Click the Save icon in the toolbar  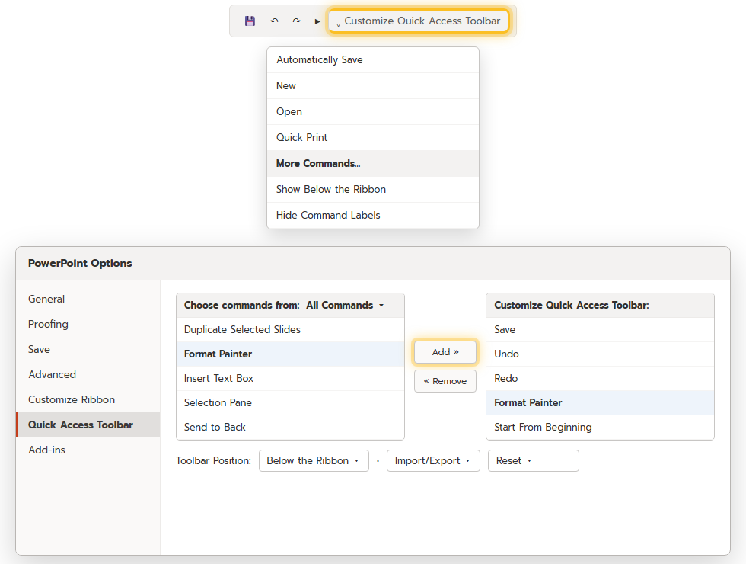[250, 21]
